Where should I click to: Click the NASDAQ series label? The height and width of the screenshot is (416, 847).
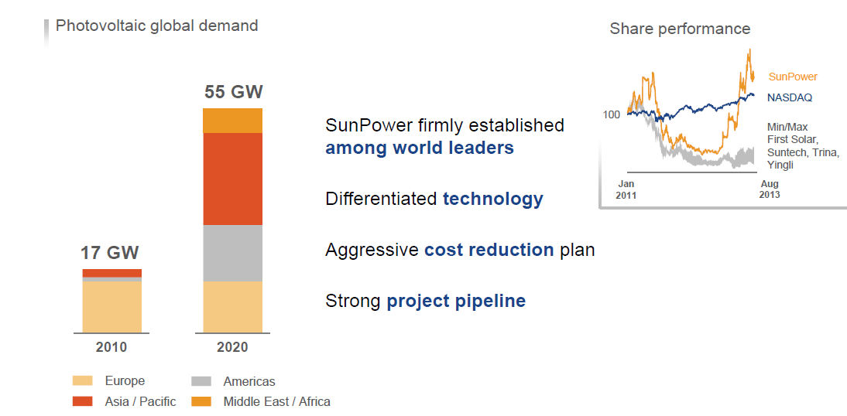tap(789, 98)
